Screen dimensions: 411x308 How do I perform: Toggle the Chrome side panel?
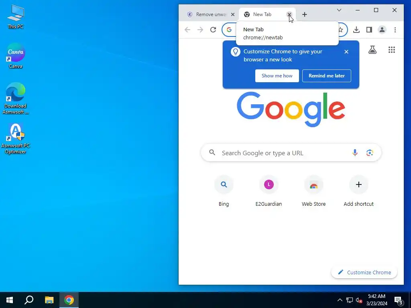point(369,30)
